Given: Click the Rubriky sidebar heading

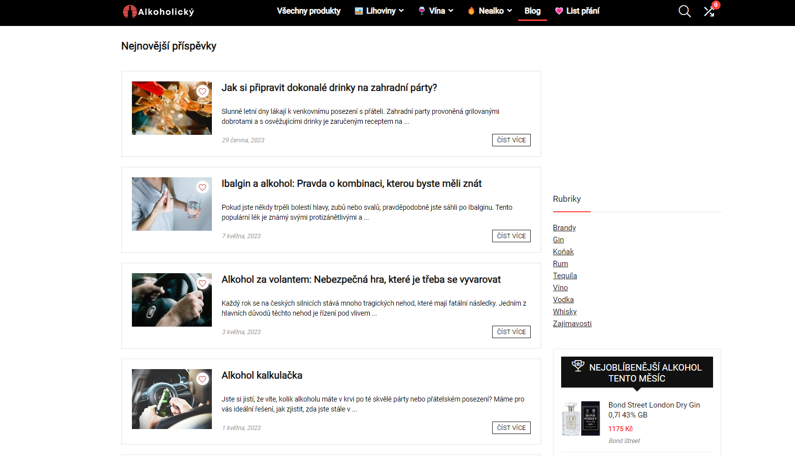Looking at the screenshot, I should click(567, 199).
